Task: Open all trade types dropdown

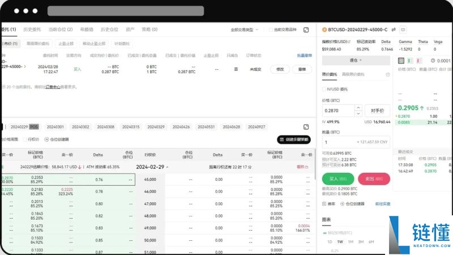Action: pyautogui.click(x=245, y=30)
